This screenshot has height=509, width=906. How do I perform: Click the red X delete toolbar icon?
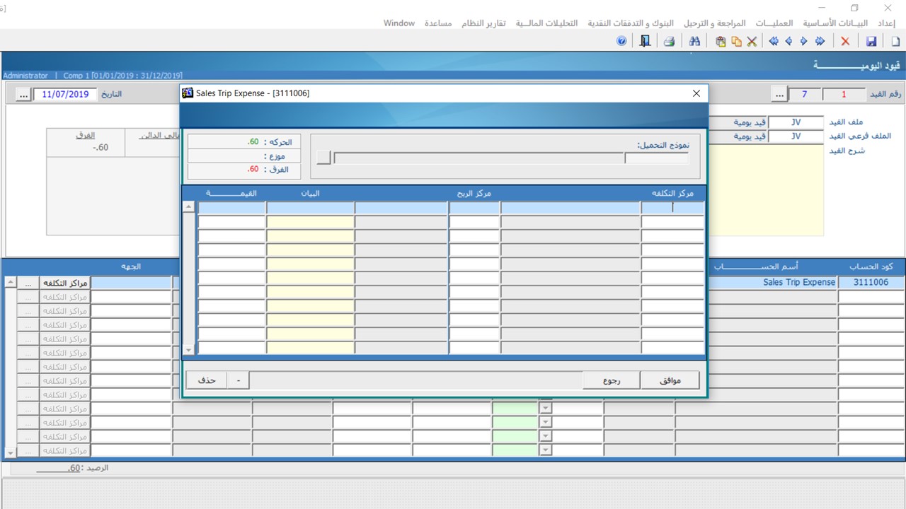coord(845,42)
